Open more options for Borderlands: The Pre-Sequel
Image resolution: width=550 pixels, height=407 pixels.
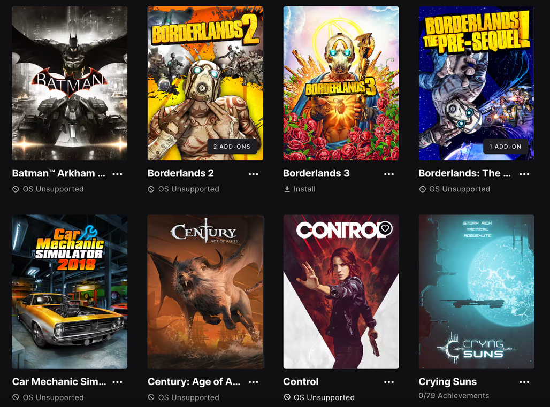[524, 174]
